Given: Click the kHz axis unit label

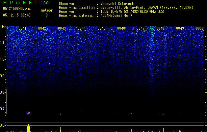Looking at the screenshot, I should point(3,27).
